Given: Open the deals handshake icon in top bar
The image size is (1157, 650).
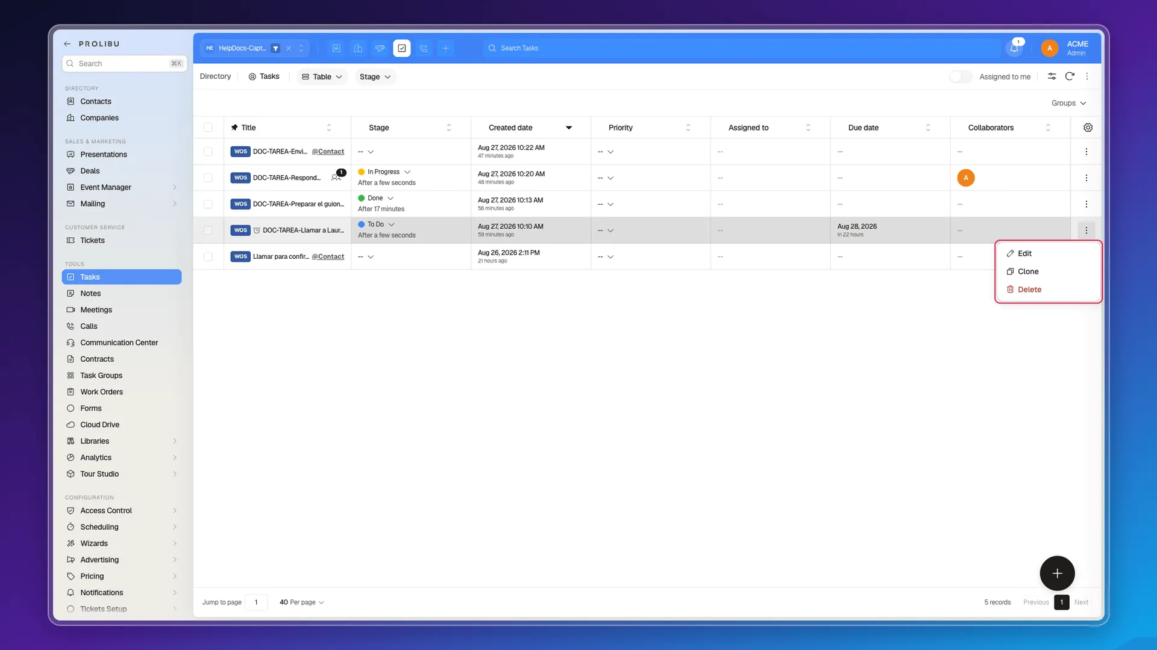Looking at the screenshot, I should coord(380,48).
